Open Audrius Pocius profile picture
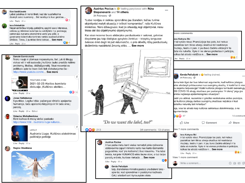 88,10
